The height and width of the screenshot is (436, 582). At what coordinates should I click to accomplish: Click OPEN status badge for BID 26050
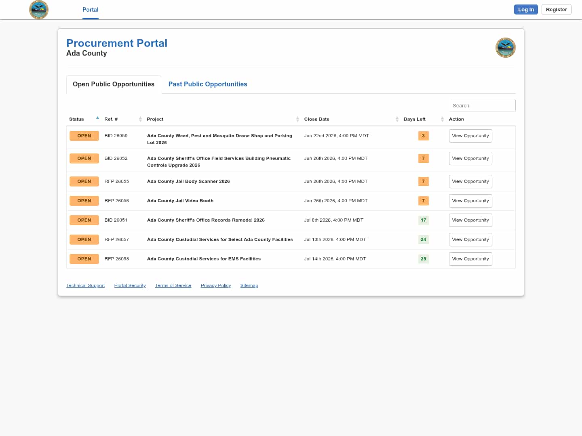[84, 136]
